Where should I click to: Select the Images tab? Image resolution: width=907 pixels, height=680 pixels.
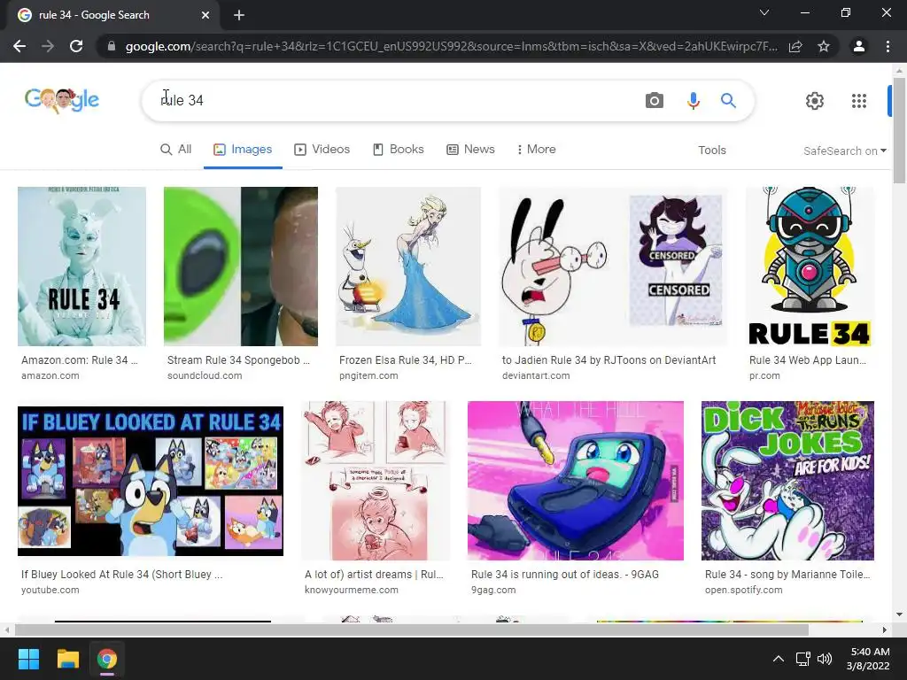point(243,149)
